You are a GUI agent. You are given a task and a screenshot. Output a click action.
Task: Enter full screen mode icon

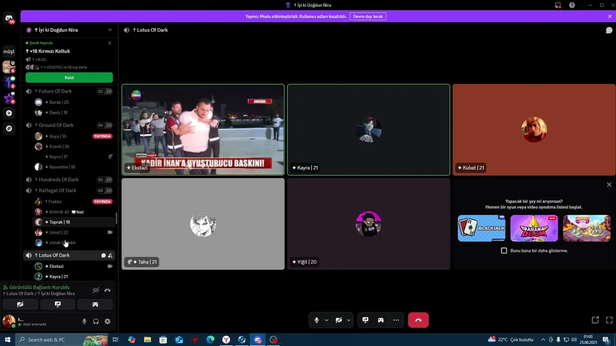[x=609, y=320]
